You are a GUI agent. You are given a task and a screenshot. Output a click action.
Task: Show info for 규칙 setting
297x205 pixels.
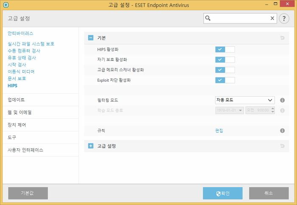pos(282,131)
